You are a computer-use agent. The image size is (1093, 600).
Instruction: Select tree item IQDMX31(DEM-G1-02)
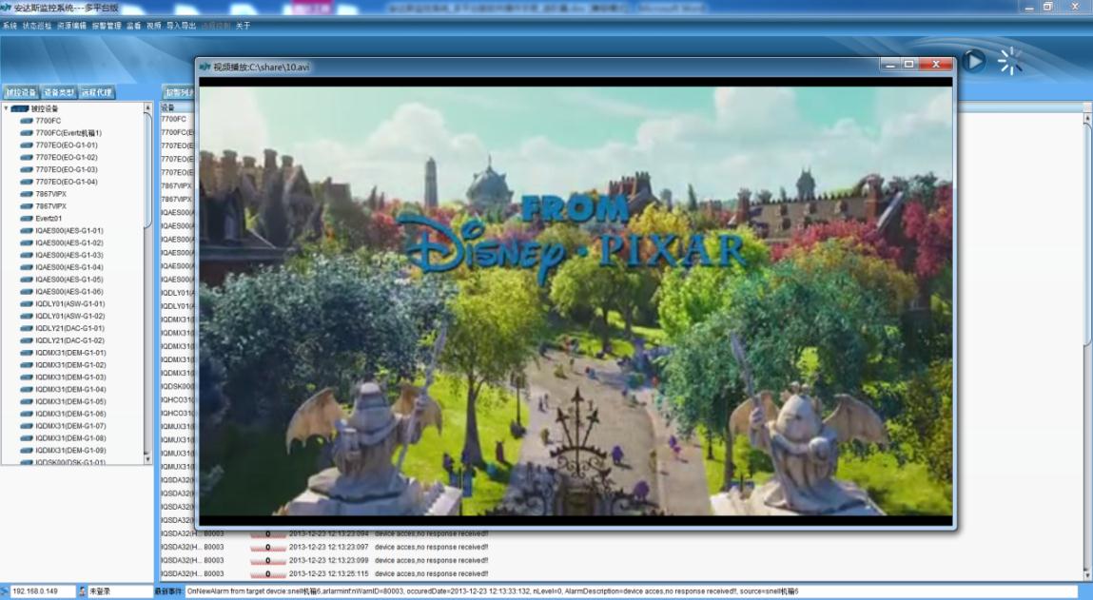coord(71,364)
